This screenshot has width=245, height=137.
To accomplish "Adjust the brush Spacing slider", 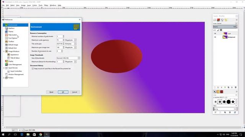I will [225, 109].
